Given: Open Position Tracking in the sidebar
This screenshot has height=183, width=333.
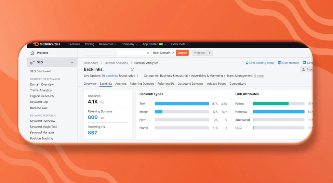Looking at the screenshot, I should pyautogui.click(x=41, y=139).
